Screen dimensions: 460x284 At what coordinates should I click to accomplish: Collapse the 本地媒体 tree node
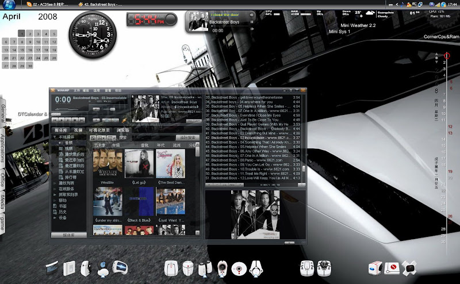coord(55,137)
